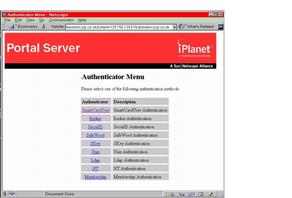Select the SafeWord authentication link
Screen dimensions: 292x198
95,135
